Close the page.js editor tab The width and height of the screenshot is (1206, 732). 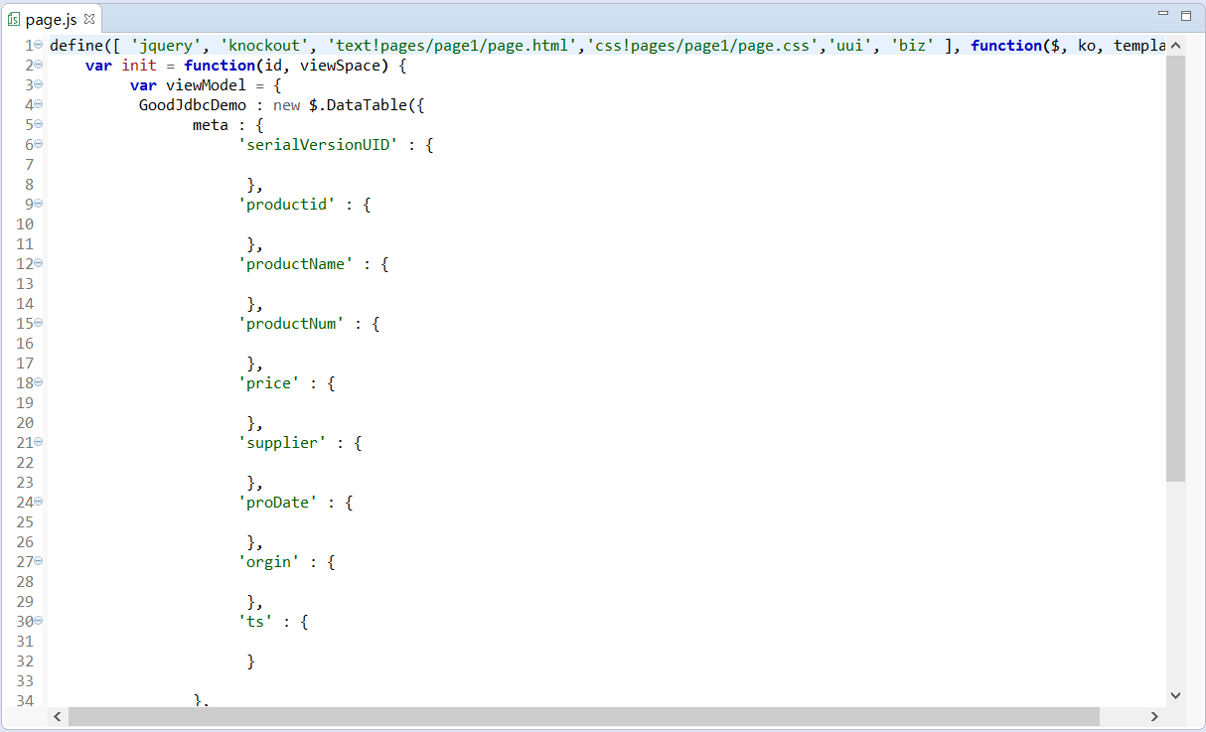[89, 19]
